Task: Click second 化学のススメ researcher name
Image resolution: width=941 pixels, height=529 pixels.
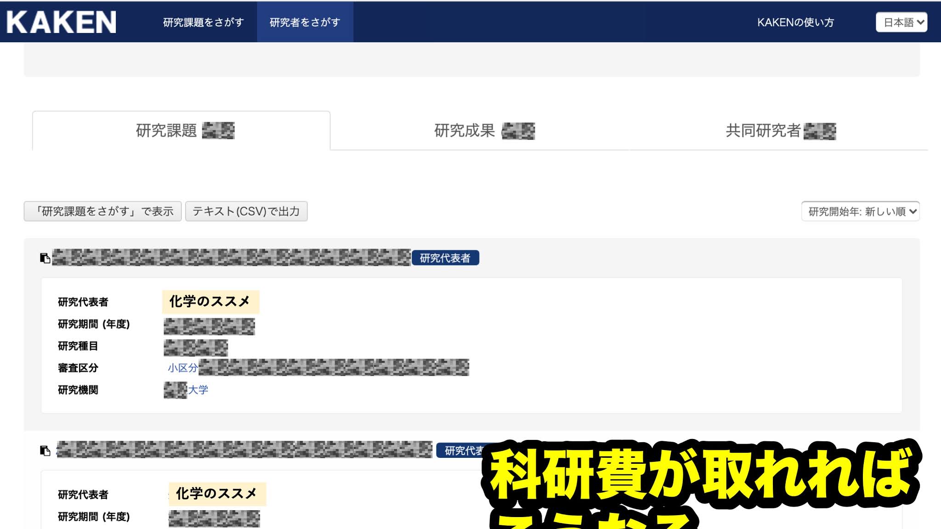Action: (217, 494)
